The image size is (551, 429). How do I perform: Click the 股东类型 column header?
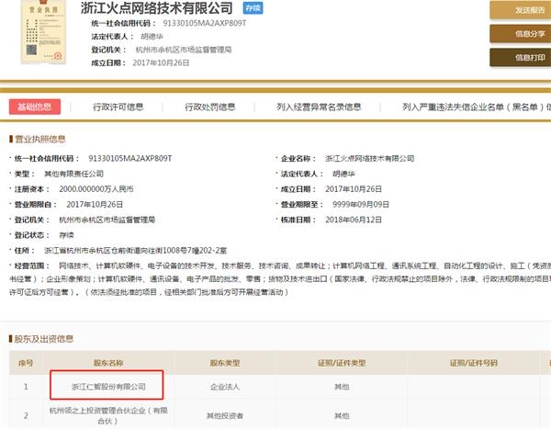tap(225, 363)
